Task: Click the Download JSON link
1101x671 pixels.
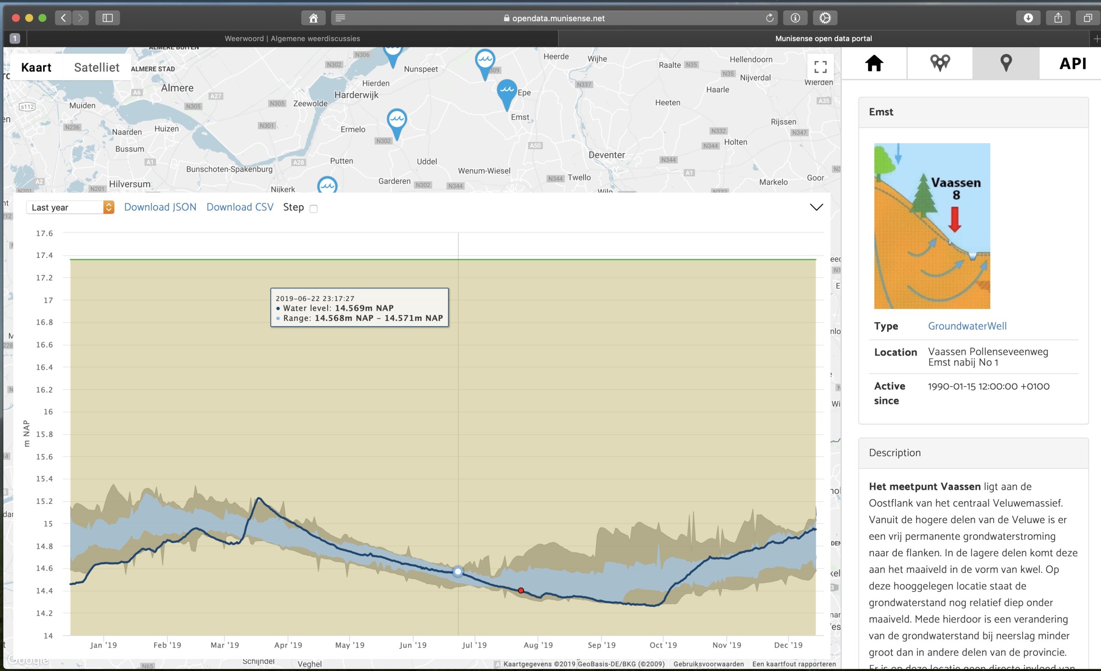Action: point(160,207)
